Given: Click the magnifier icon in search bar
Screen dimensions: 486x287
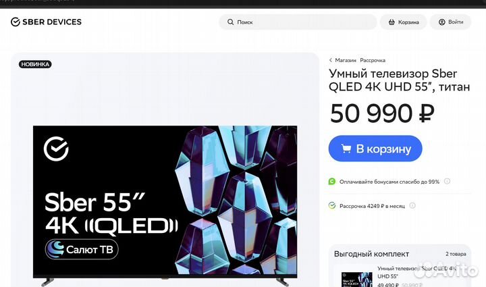Looking at the screenshot, I should (230, 22).
